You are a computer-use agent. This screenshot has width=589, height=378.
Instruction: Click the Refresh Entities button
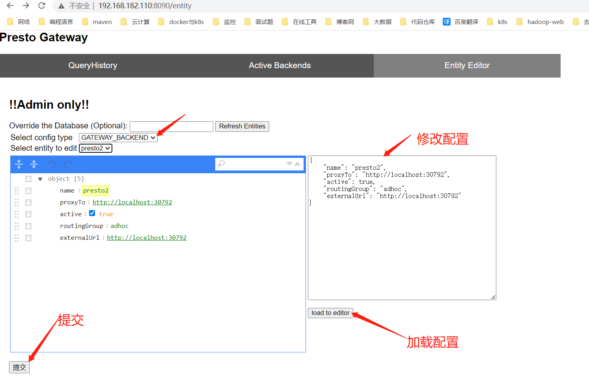pos(242,126)
